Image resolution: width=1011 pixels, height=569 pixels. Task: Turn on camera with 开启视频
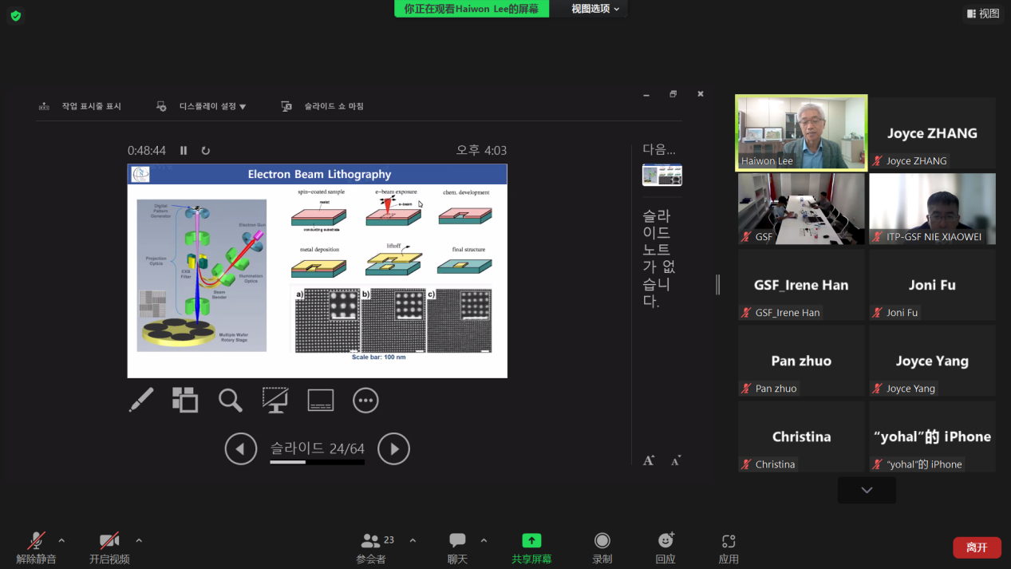pyautogui.click(x=109, y=547)
